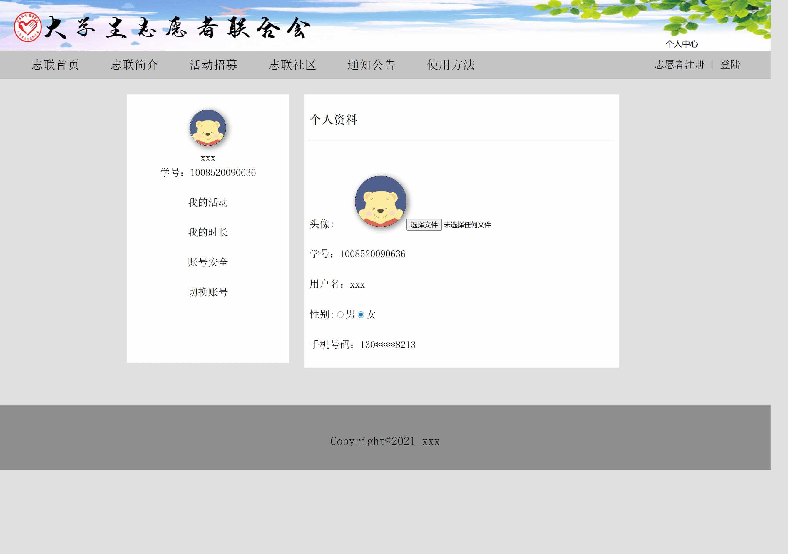The width and height of the screenshot is (788, 554).
Task: Go to 志联简介 in the navigation bar
Action: tap(134, 65)
